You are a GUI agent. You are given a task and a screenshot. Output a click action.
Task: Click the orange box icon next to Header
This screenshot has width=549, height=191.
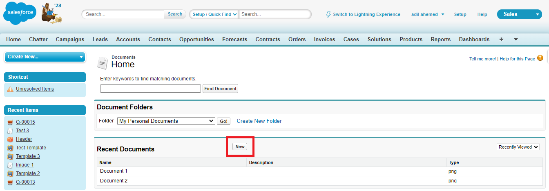[10, 139]
